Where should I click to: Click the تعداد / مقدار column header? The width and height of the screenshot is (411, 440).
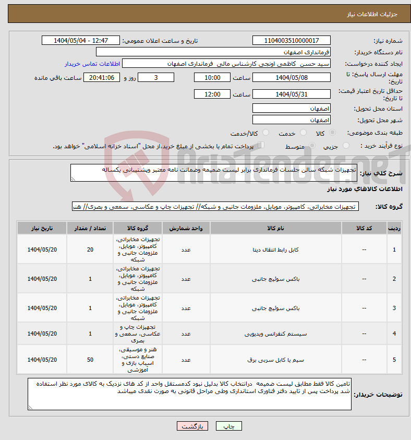coord(90,228)
